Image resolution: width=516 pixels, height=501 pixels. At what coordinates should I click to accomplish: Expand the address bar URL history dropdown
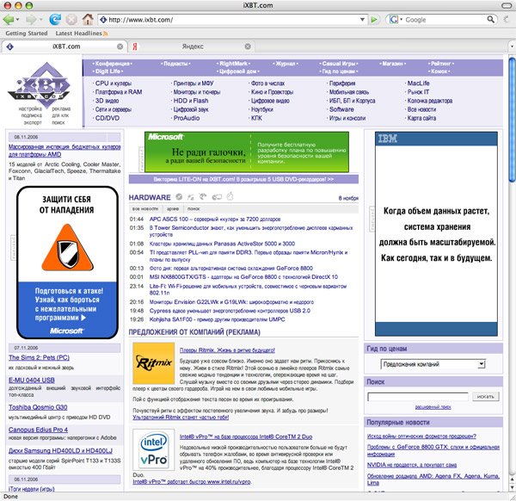tap(362, 20)
